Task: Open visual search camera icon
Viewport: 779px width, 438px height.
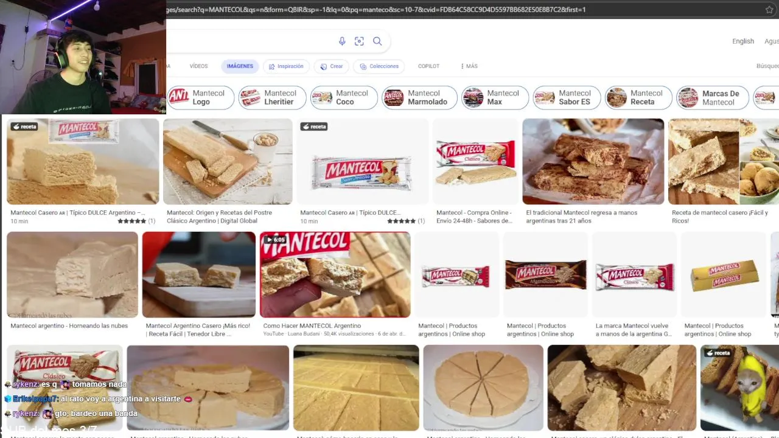Action: coord(360,41)
